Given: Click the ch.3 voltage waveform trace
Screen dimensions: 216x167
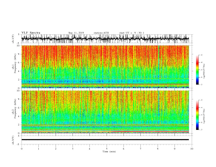Looking at the screenshot, I should click(105, 140).
